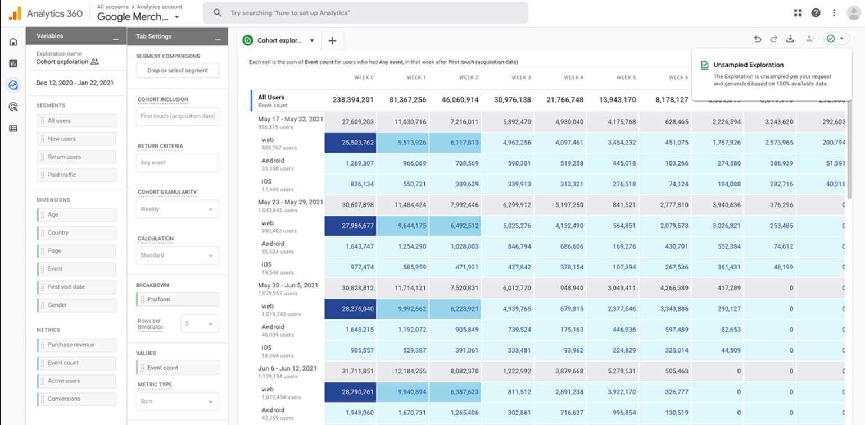This screenshot has height=425, width=865.
Task: Select the Page dimension chip
Action: click(x=76, y=251)
